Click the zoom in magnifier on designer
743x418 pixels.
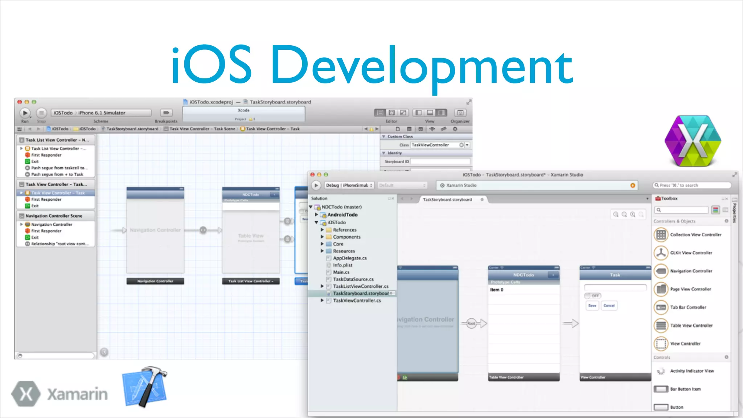coord(633,214)
